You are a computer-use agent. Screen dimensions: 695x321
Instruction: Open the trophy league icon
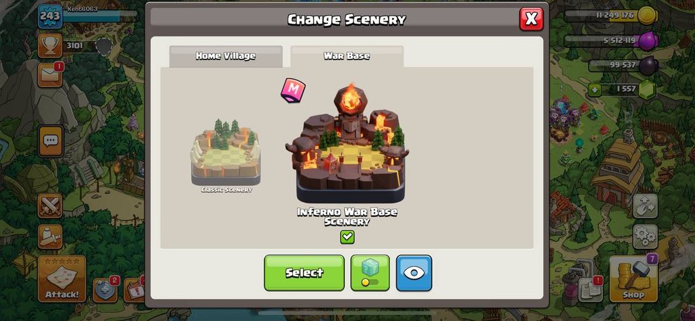point(49,46)
